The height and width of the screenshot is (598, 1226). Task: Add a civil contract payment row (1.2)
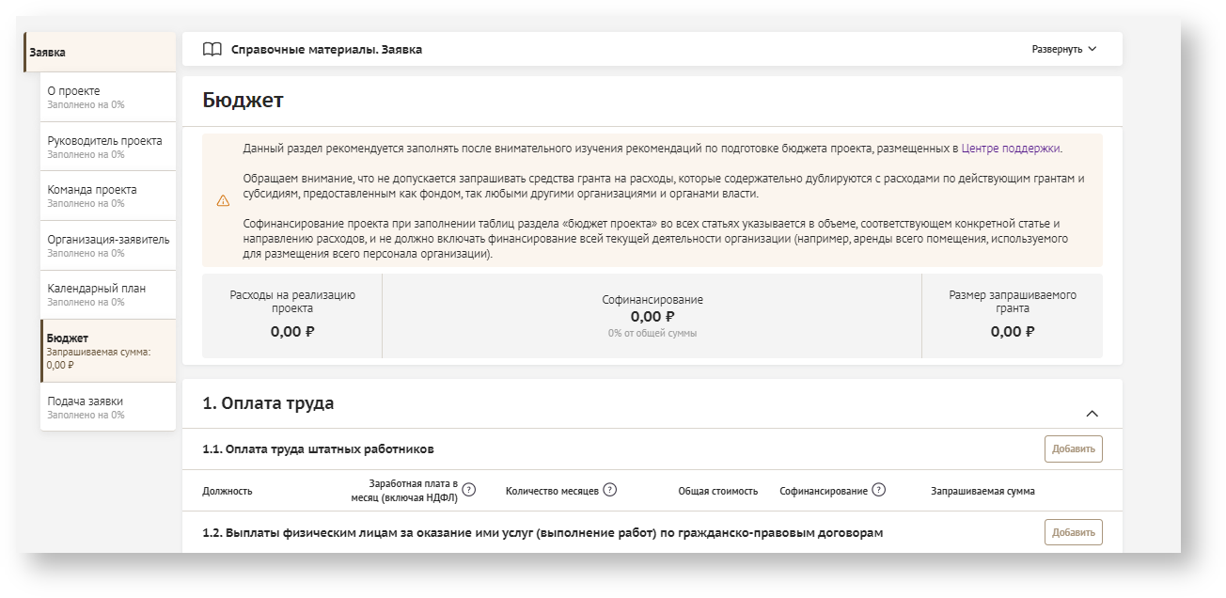(1073, 533)
